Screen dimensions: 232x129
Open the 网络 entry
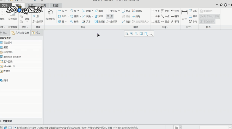4,81
